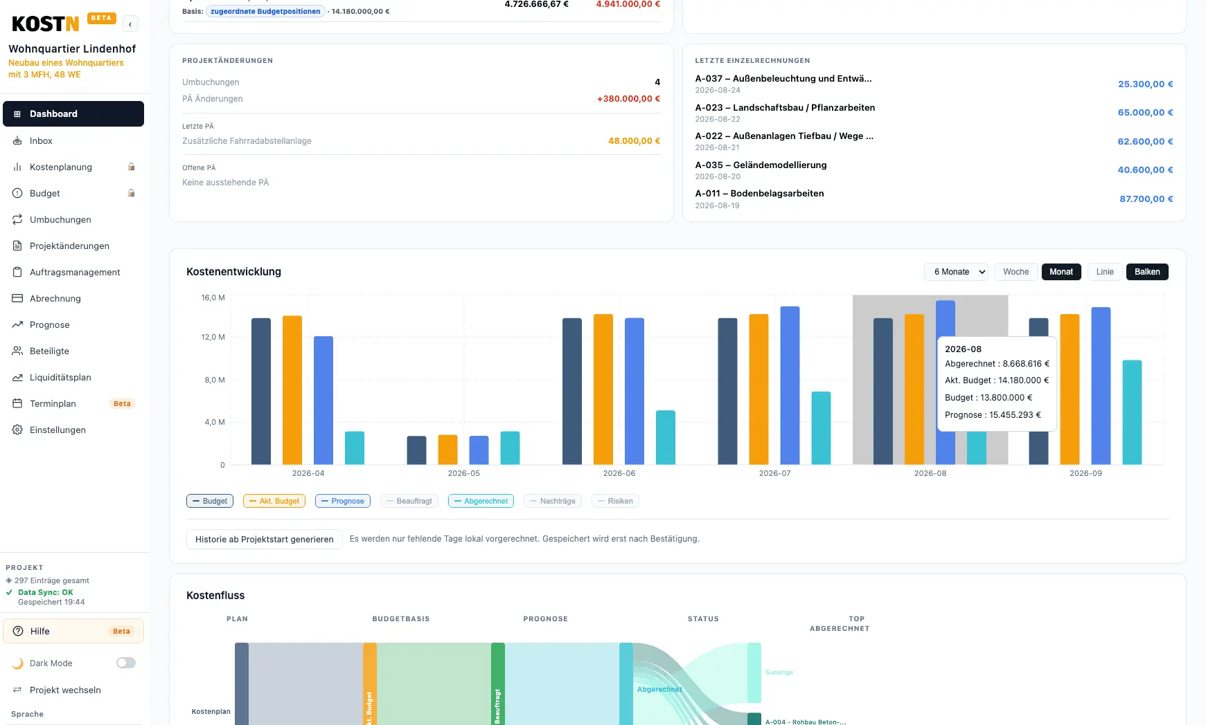The height and width of the screenshot is (725, 1206).
Task: Click the 297 Einträge gesamt status text
Action: [52, 580]
